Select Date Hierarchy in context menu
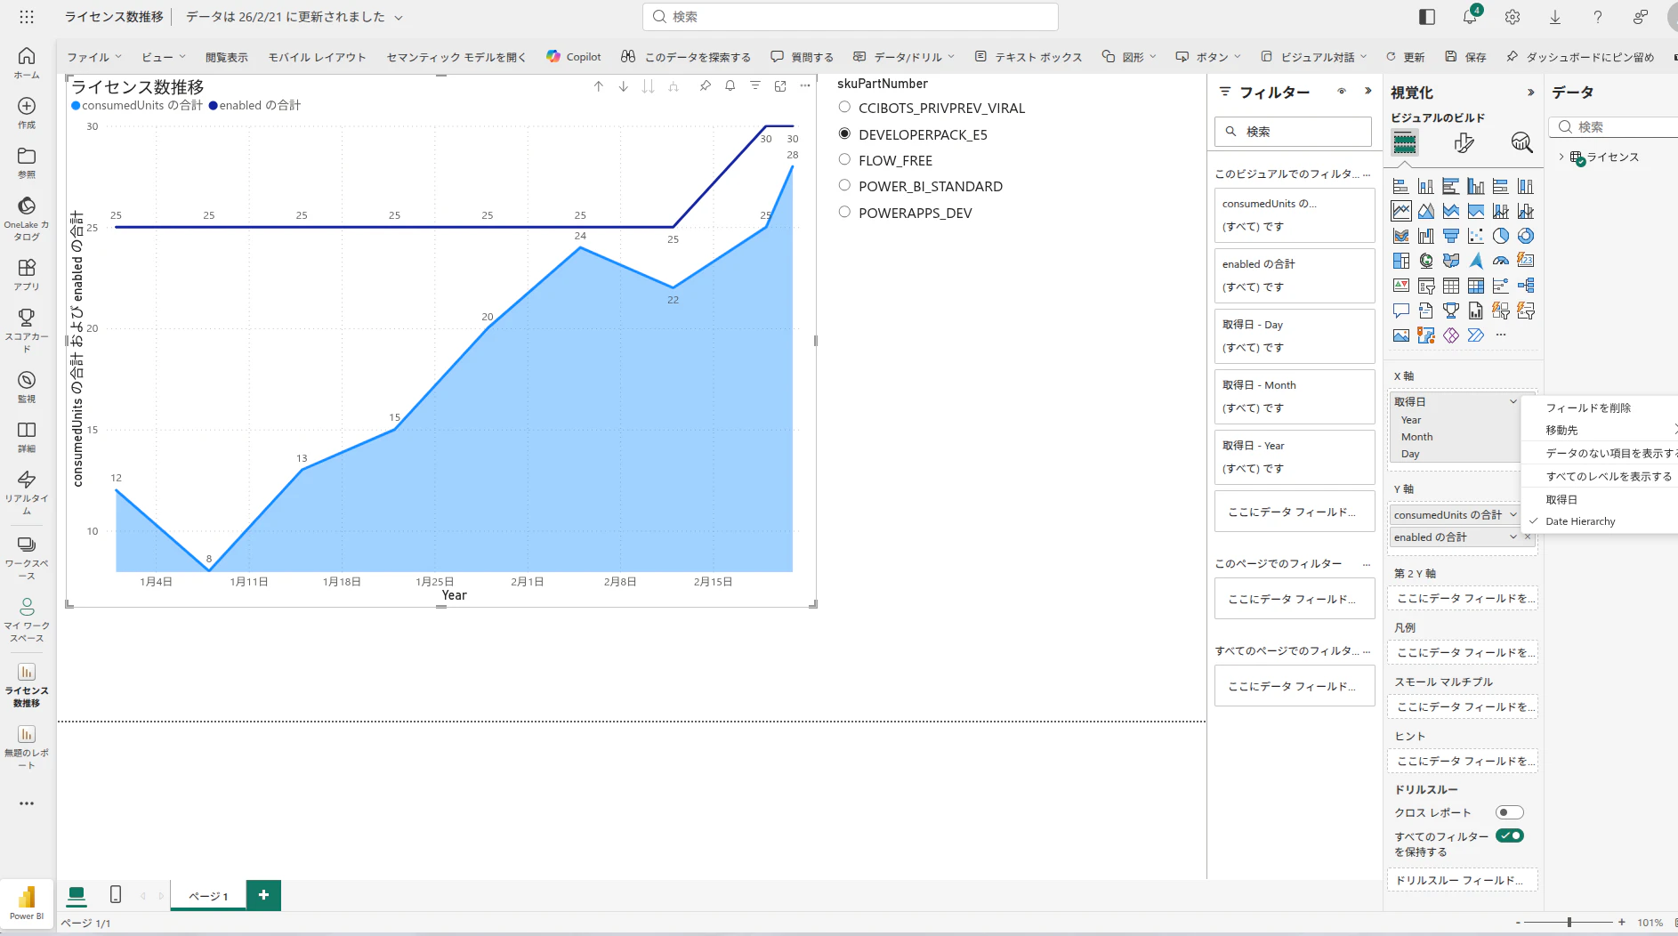The height and width of the screenshot is (936, 1678). 1580,521
